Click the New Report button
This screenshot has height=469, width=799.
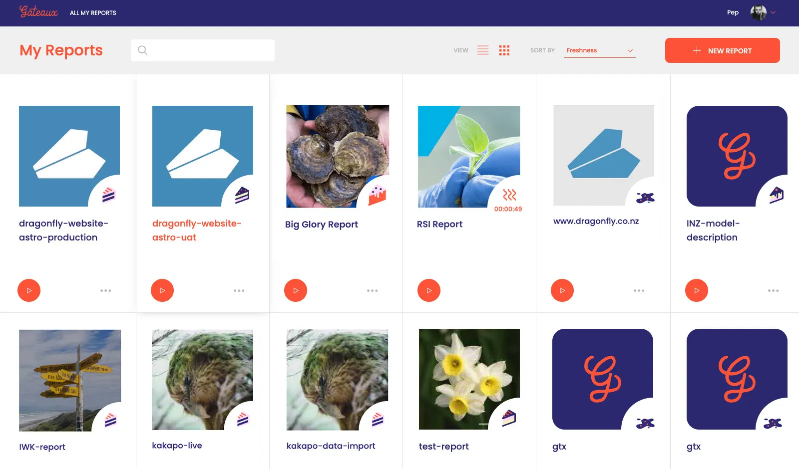pos(723,50)
